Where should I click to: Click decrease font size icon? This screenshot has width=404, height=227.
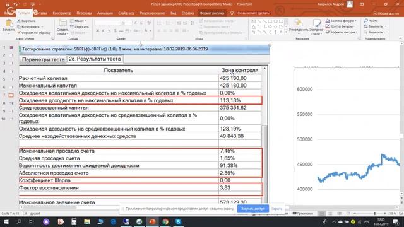point(141,23)
